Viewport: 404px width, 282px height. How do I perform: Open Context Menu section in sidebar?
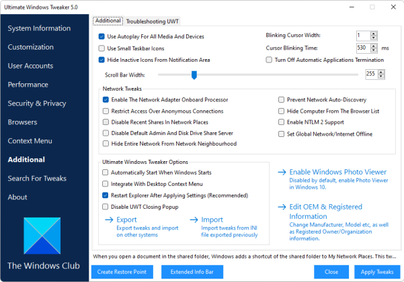point(30,141)
